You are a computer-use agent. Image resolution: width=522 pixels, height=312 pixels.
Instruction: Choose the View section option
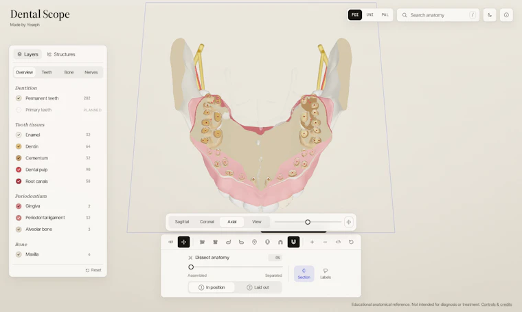[x=257, y=222]
